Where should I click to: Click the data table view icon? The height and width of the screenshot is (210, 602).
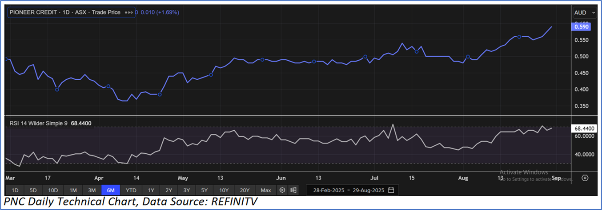tap(293, 190)
